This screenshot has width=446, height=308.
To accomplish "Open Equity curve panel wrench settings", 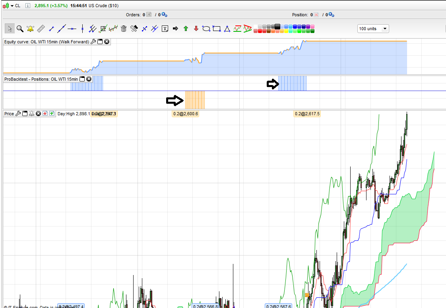I will click(93, 41).
